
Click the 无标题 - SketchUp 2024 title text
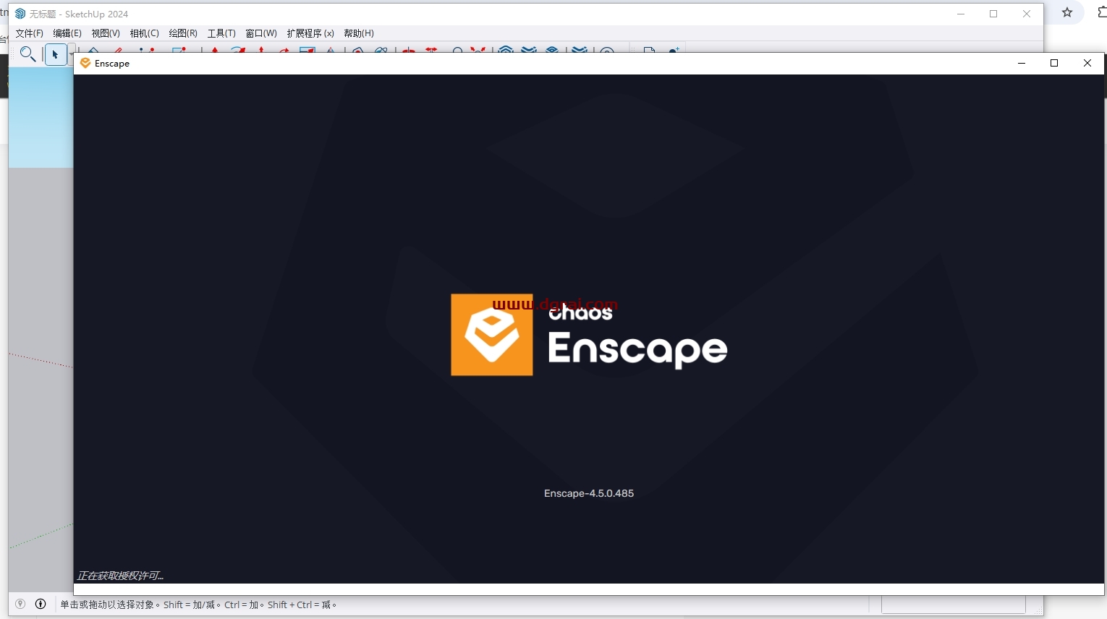(x=79, y=14)
